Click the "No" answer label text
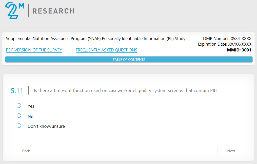257x164 pixels. (x=30, y=116)
